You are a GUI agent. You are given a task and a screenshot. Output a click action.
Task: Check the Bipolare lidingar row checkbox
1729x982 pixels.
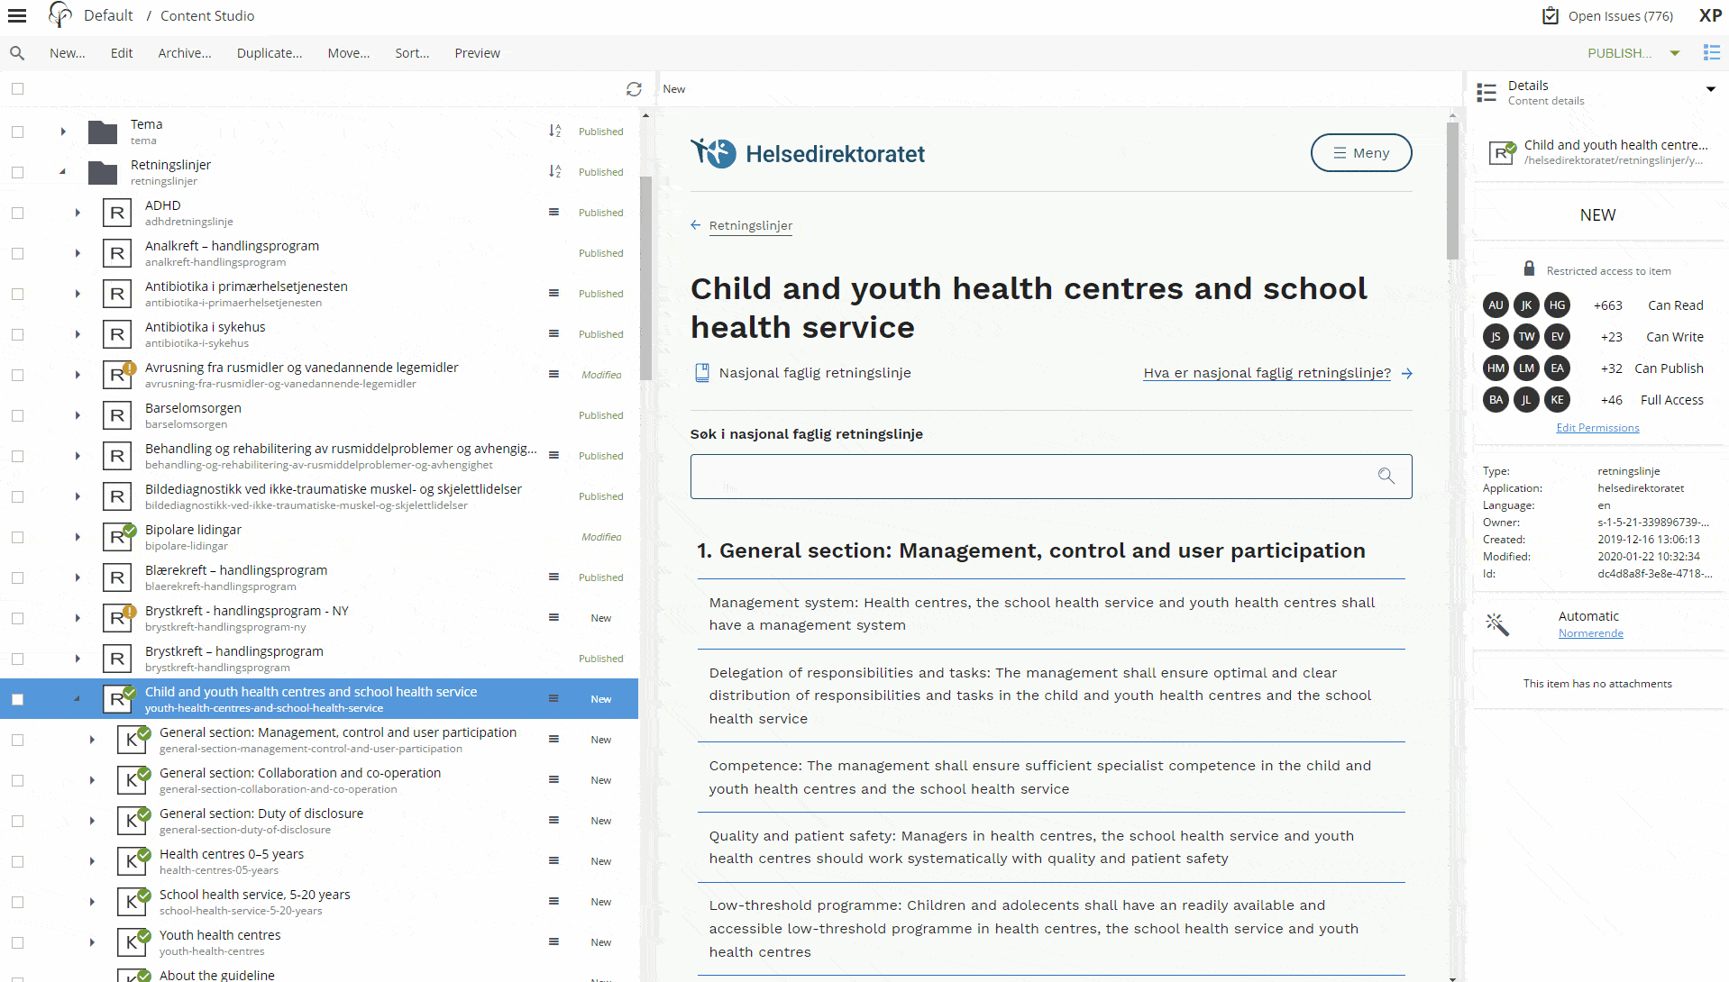pyautogui.click(x=17, y=537)
